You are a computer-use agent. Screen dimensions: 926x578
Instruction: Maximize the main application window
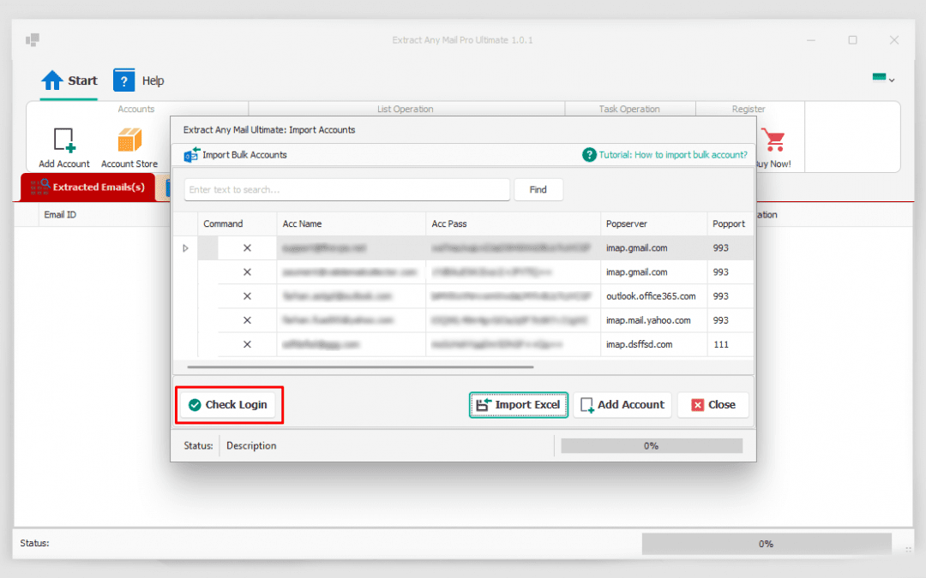(x=852, y=40)
